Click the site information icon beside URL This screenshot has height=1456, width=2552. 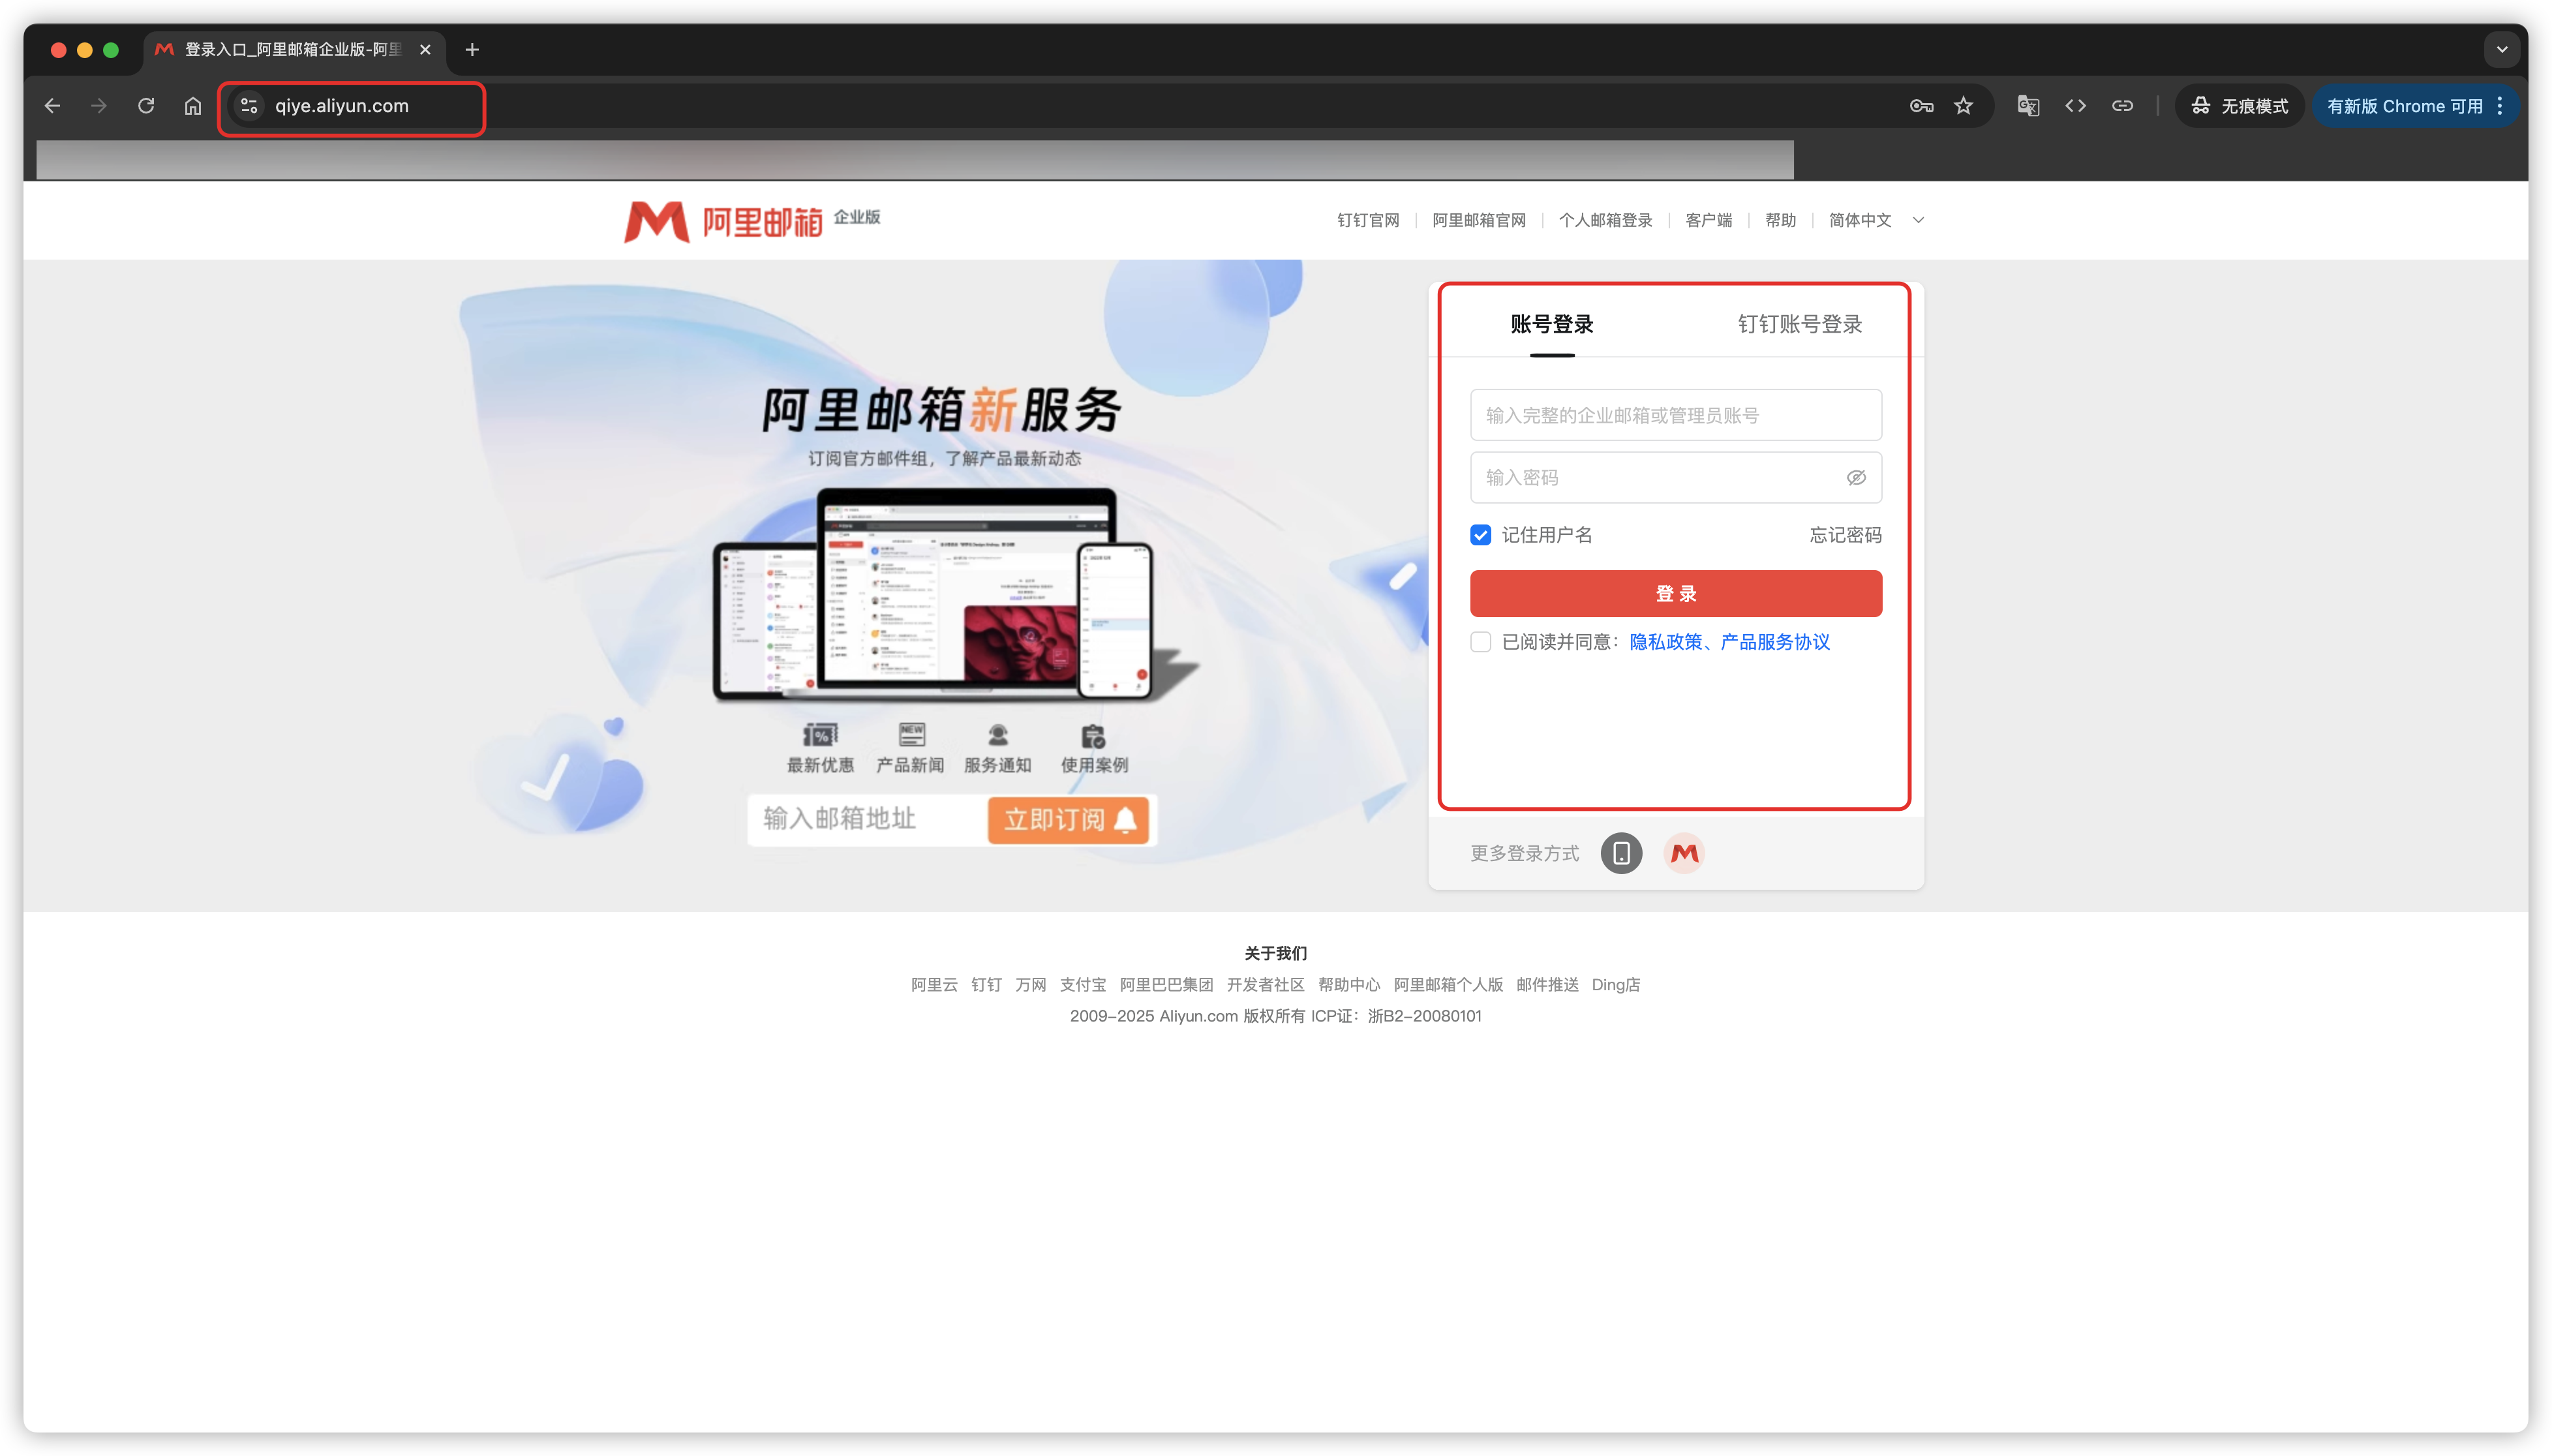[249, 106]
